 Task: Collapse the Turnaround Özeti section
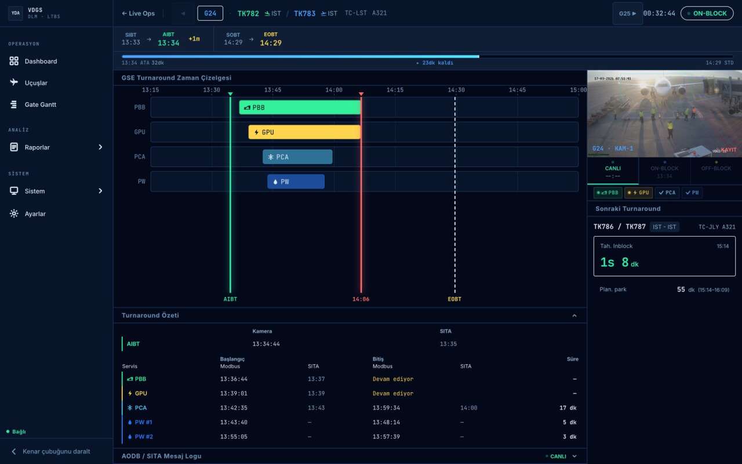pyautogui.click(x=574, y=316)
